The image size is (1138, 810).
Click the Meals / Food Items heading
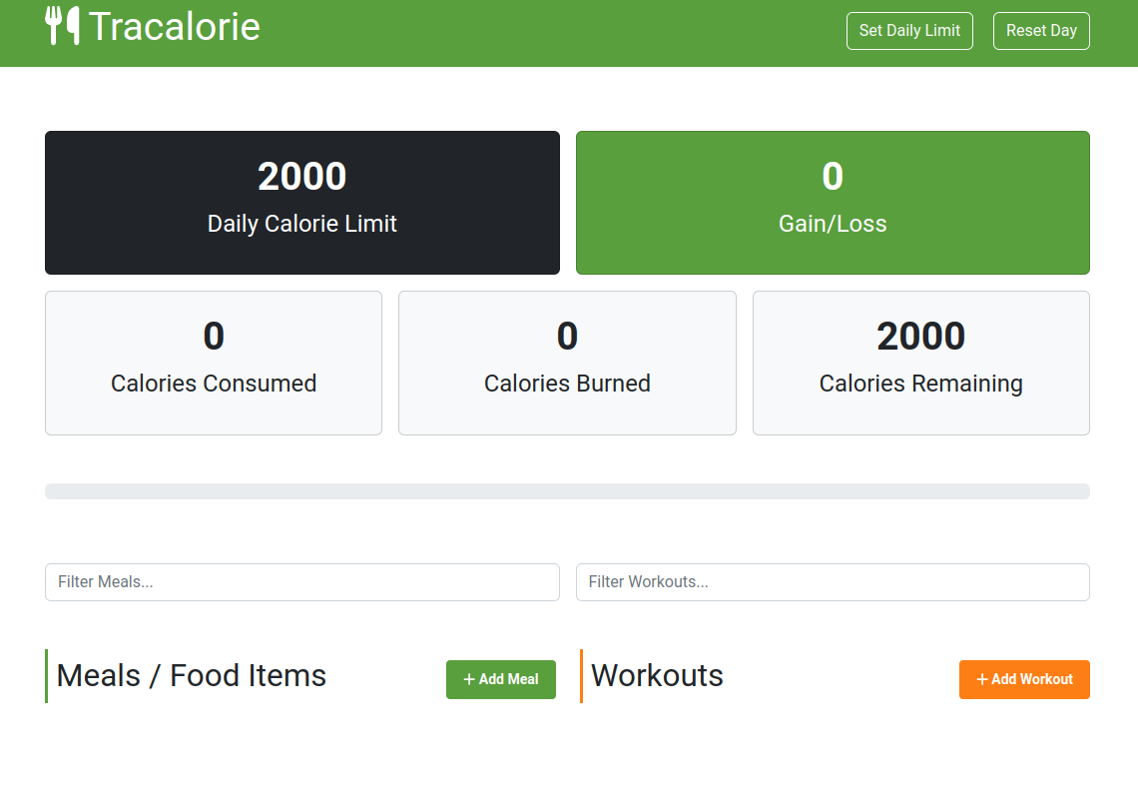coord(192,675)
